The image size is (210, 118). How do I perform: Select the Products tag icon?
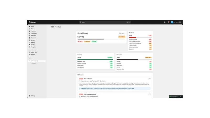click(x=30, y=31)
